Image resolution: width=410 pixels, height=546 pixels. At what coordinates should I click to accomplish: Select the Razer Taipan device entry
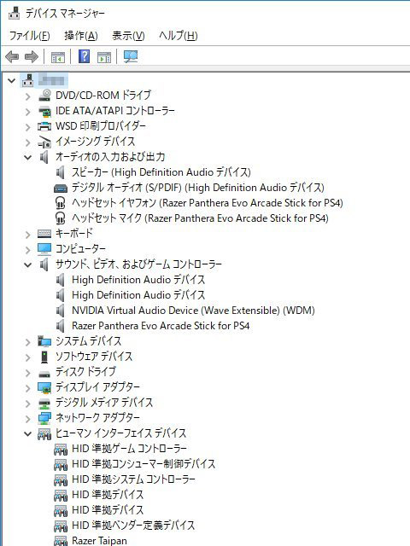click(99, 540)
